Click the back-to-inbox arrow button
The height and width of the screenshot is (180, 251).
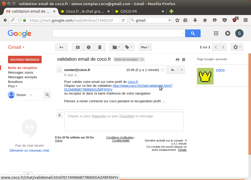click(x=61, y=47)
